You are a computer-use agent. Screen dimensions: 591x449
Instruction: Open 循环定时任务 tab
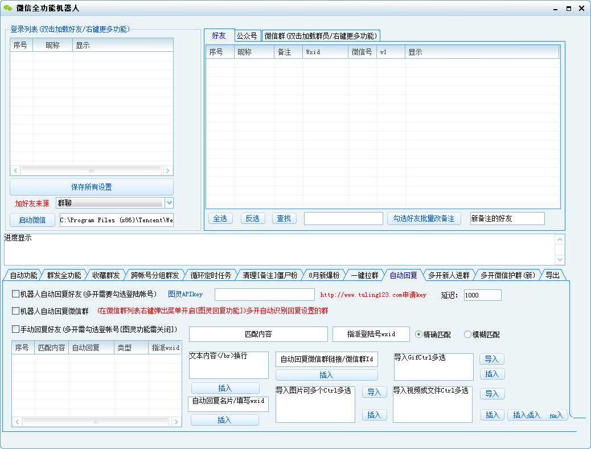pyautogui.click(x=211, y=275)
